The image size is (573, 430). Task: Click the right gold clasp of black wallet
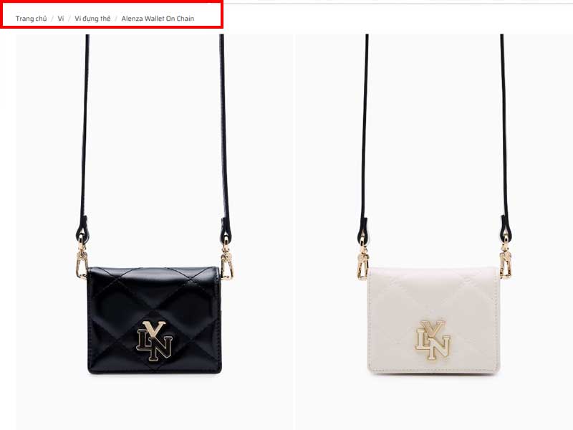click(226, 258)
